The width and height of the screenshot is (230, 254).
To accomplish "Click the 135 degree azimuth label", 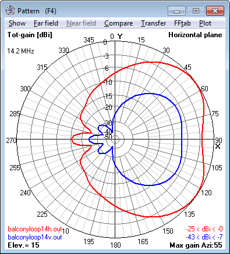I will point(189,214).
